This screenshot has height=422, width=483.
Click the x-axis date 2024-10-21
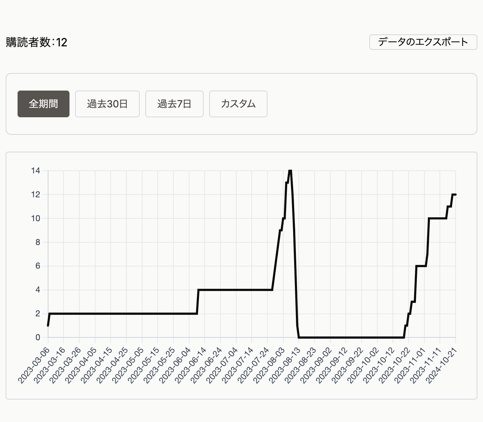pos(442,365)
